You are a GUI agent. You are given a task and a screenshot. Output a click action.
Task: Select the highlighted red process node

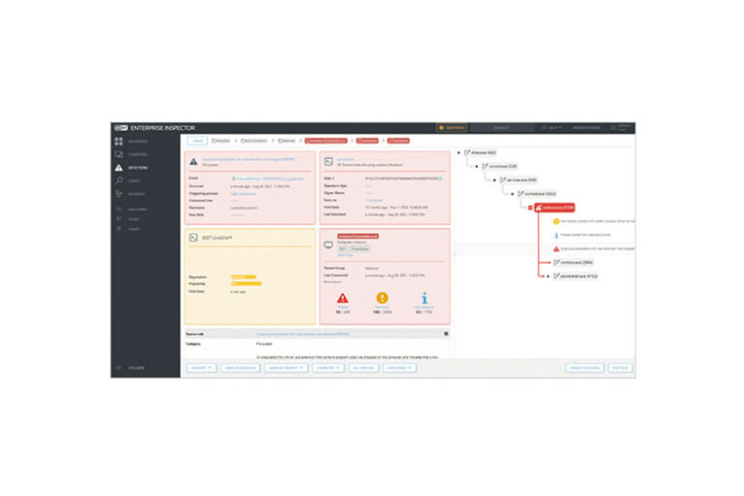pos(555,207)
